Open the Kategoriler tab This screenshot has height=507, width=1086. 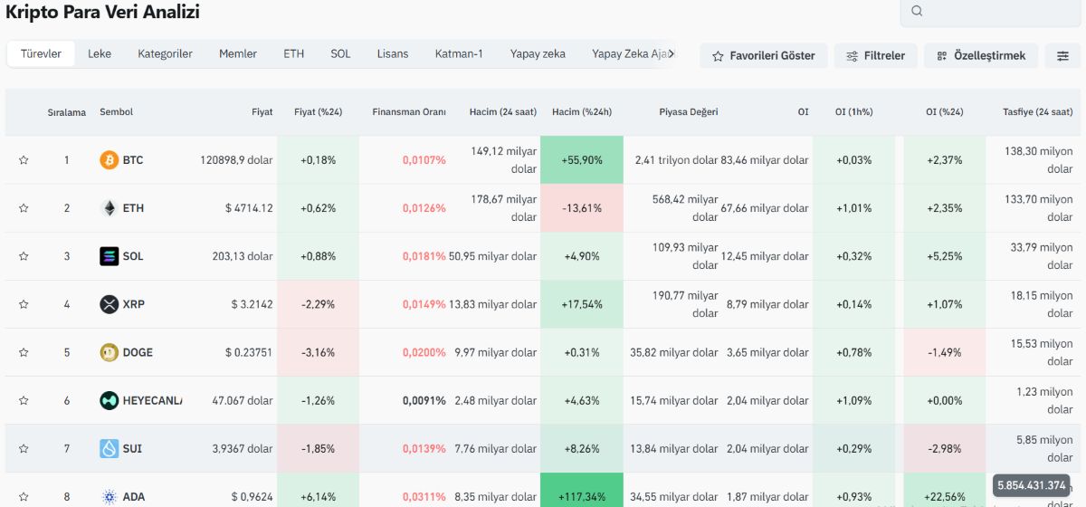click(165, 54)
